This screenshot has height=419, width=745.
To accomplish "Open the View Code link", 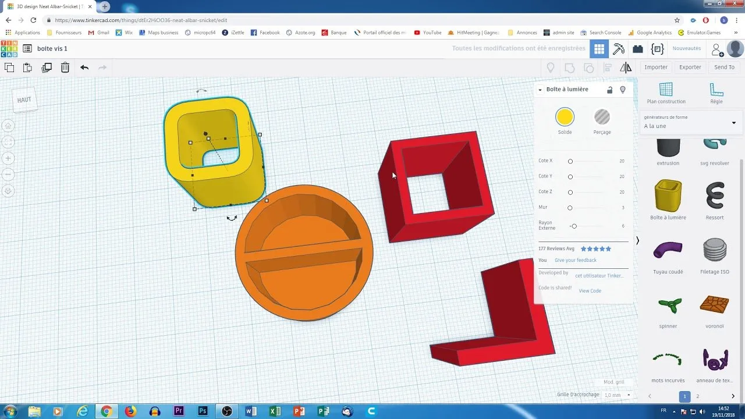I will (590, 291).
